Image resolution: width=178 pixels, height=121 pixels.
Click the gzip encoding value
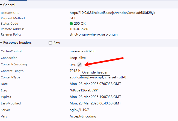pyautogui.click(x=73, y=64)
